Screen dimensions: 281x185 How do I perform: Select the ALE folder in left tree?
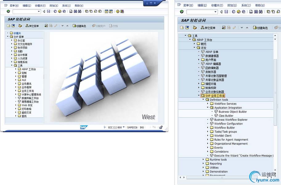[x=24, y=80]
